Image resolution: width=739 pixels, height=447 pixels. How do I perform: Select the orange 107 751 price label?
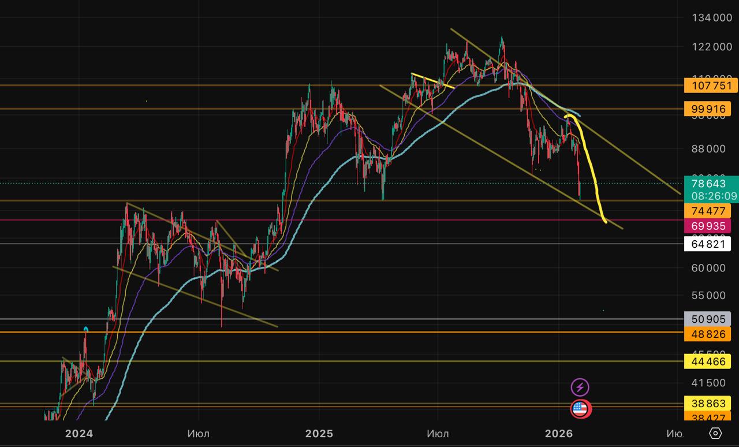click(707, 86)
